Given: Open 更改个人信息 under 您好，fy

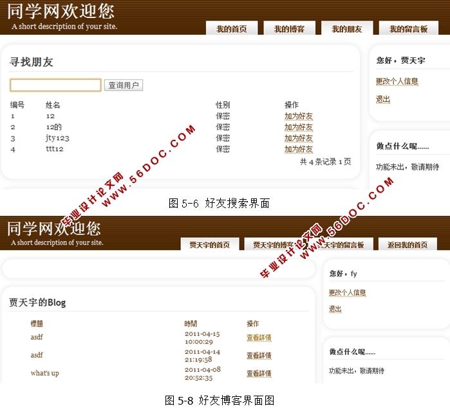Looking at the screenshot, I should point(347,293).
